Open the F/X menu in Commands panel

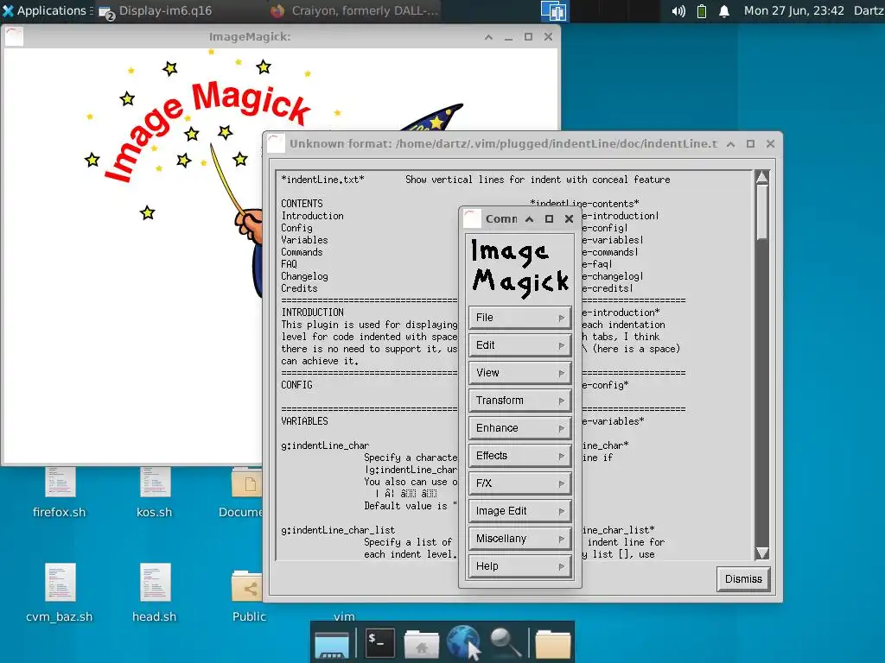click(519, 483)
